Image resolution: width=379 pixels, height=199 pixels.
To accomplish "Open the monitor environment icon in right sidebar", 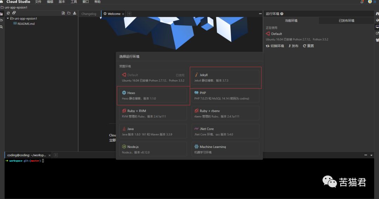I will [377, 27].
